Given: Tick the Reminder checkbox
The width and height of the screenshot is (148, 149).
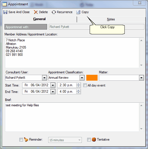Looking at the screenshot, I should pyautogui.click(x=21, y=140).
